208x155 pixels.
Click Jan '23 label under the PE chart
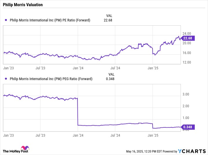[8, 68]
